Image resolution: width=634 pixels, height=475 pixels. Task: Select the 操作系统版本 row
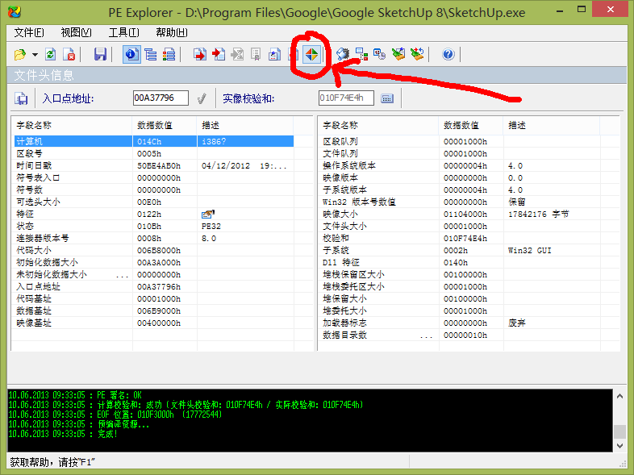click(460, 165)
